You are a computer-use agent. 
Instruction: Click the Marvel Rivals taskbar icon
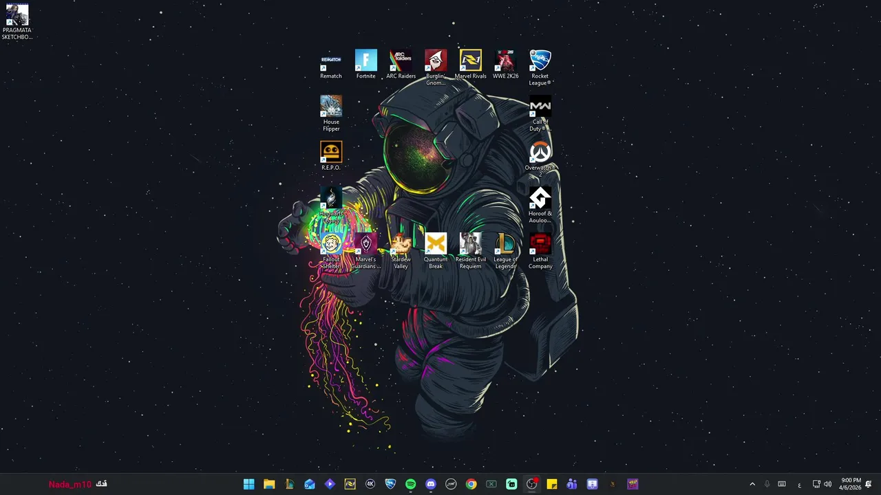(350, 484)
